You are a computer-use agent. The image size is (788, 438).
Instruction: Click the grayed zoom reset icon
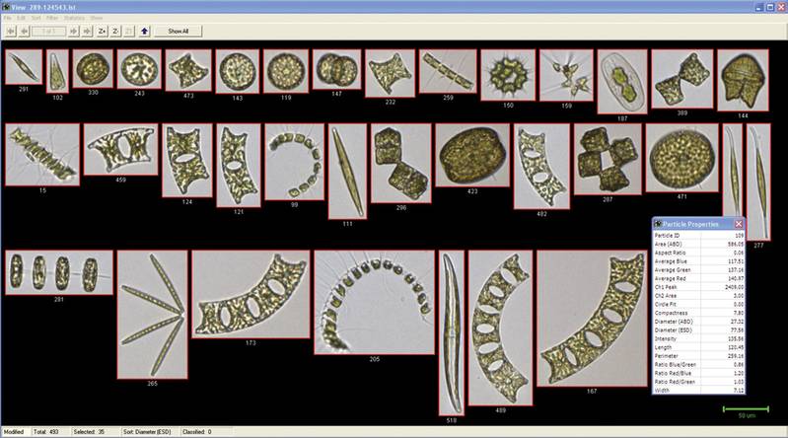click(x=129, y=32)
